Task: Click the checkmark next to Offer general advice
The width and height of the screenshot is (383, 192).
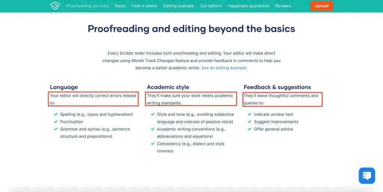Action: click(249, 129)
